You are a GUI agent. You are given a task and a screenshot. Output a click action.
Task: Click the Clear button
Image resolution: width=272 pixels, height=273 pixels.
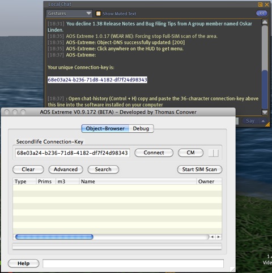click(28, 170)
